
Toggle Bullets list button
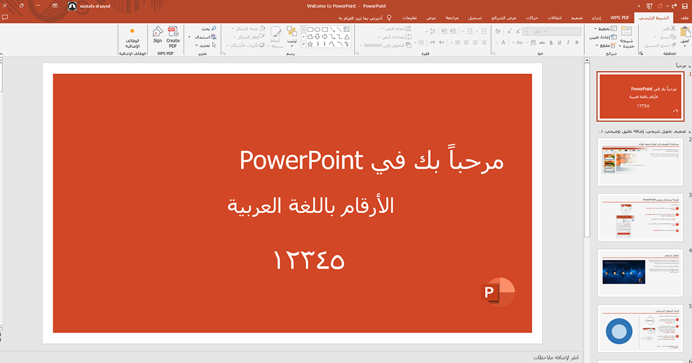coord(484,31)
